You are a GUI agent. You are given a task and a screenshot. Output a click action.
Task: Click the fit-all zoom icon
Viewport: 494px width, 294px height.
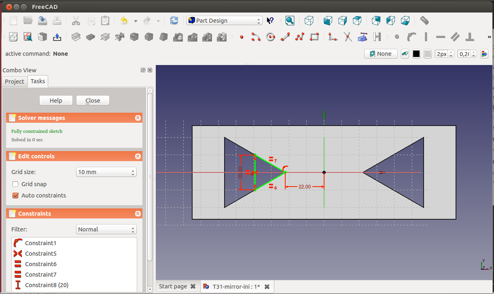(290, 21)
